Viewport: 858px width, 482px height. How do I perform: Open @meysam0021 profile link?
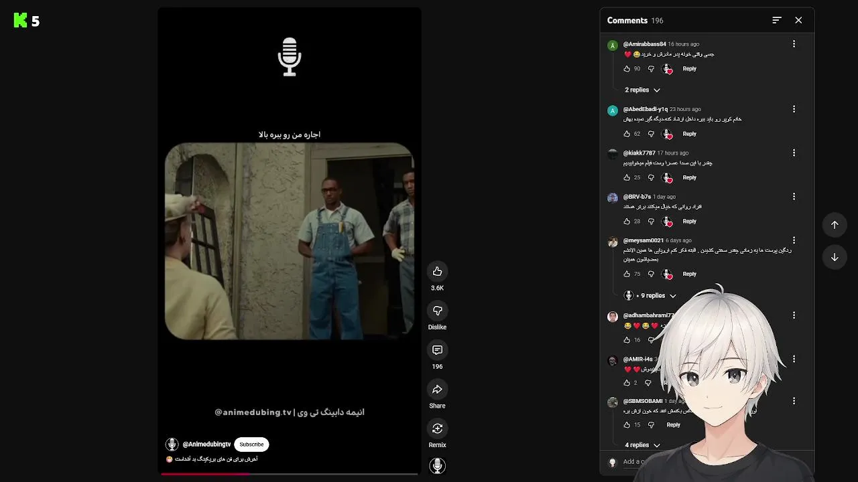pos(643,240)
